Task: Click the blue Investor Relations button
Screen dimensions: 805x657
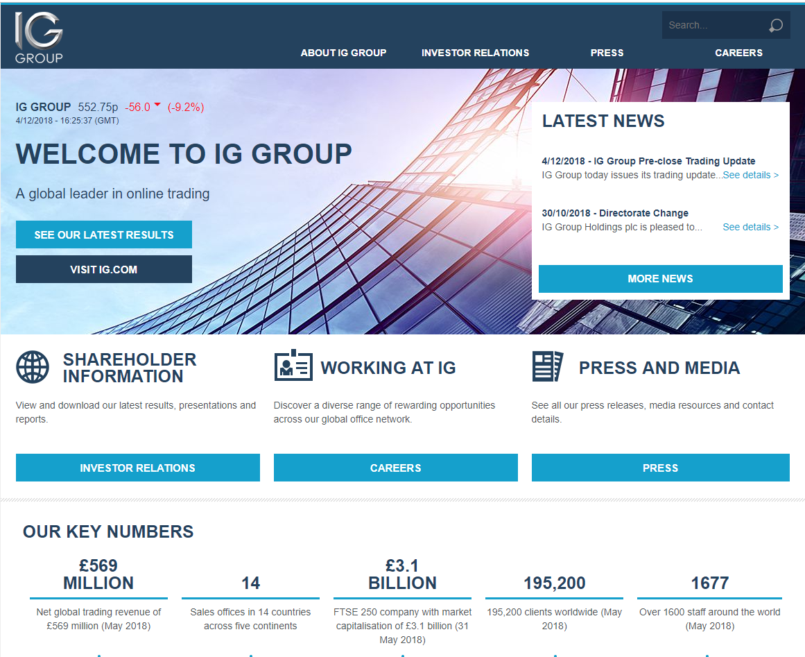Action: [x=137, y=468]
